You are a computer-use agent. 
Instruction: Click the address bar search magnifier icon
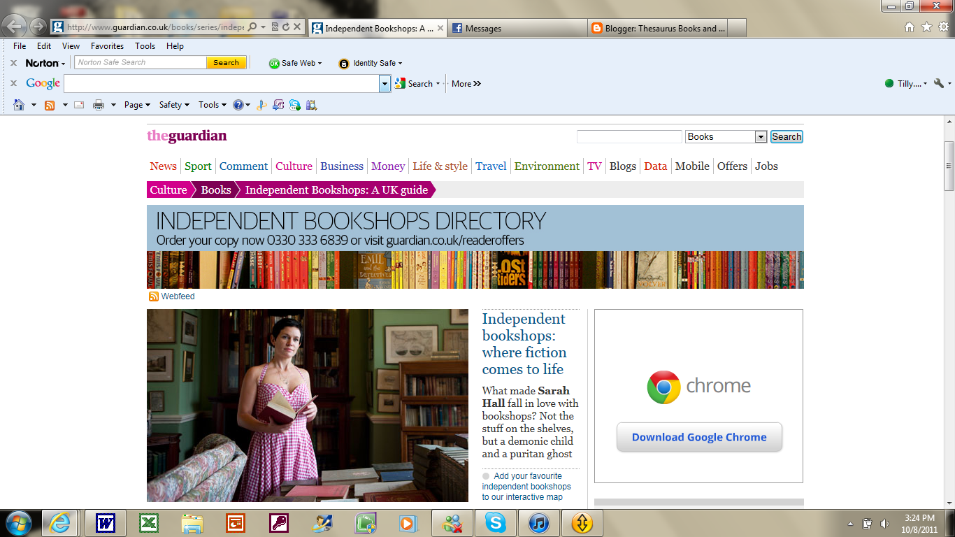click(253, 27)
